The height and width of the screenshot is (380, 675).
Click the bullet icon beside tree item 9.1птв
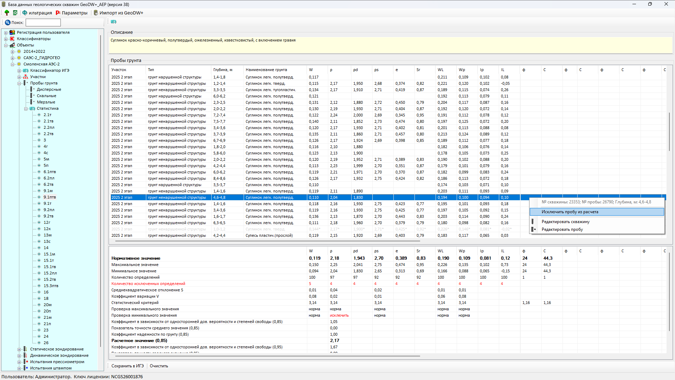[39, 197]
